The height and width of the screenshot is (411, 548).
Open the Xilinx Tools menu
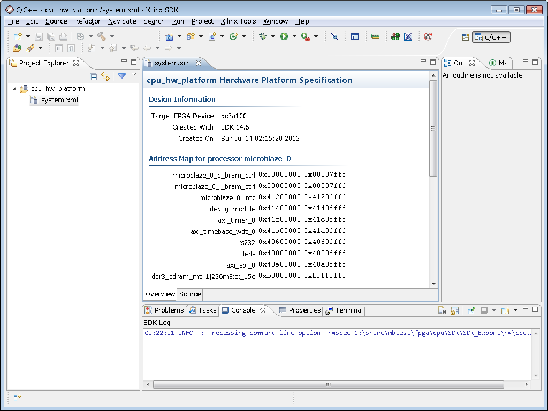238,21
